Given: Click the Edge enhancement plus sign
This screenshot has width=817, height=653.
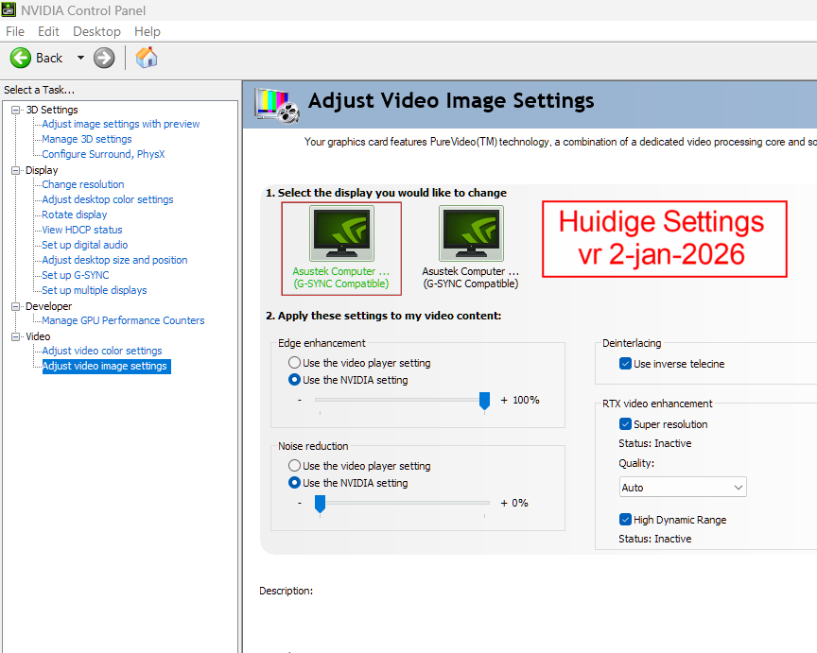Looking at the screenshot, I should coord(504,400).
